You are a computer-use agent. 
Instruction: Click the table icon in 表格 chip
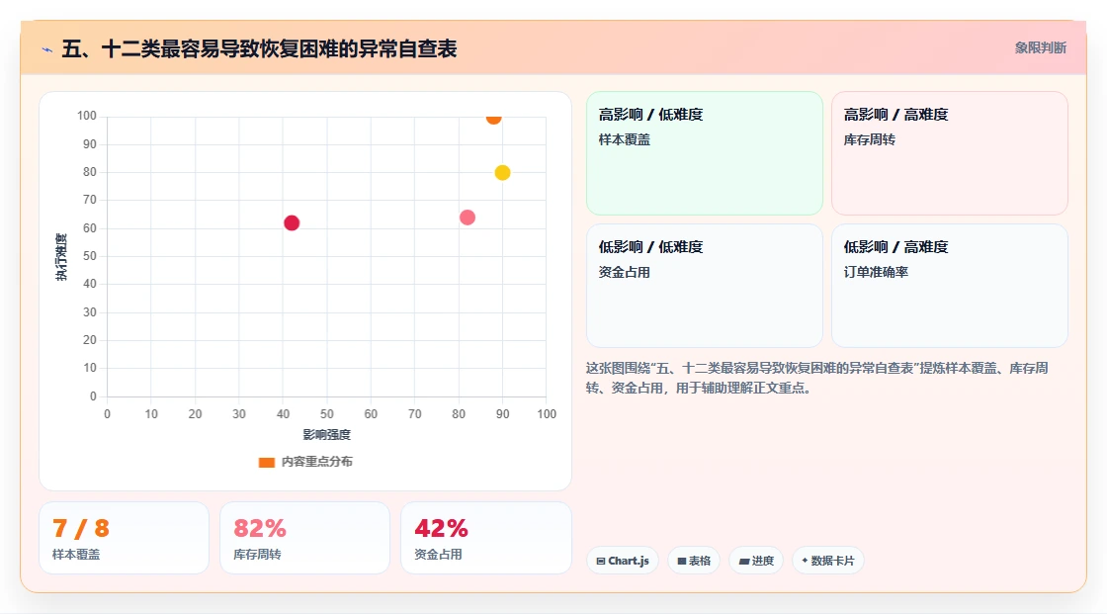682,561
